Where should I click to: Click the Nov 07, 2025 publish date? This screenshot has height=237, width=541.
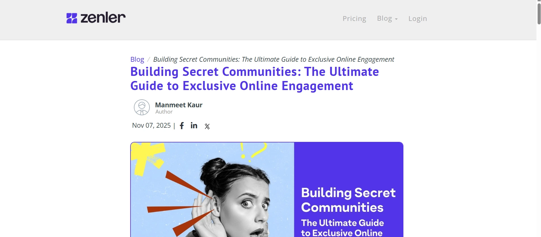(151, 125)
